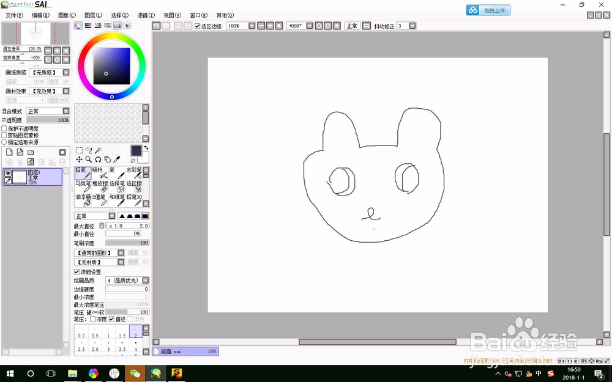
Task: Select the hand pan tool
Action: click(x=107, y=160)
